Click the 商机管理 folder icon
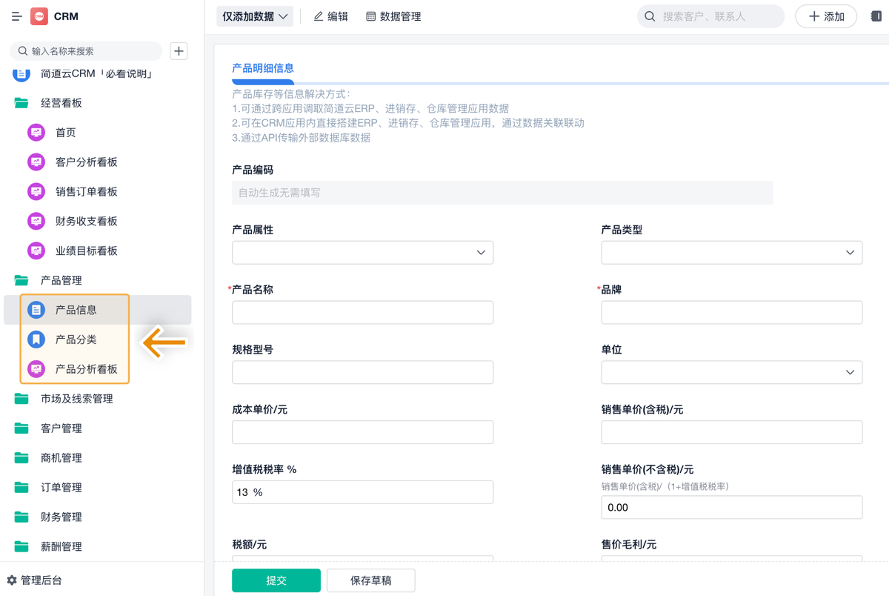Screen dimensions: 889x596 [21, 458]
